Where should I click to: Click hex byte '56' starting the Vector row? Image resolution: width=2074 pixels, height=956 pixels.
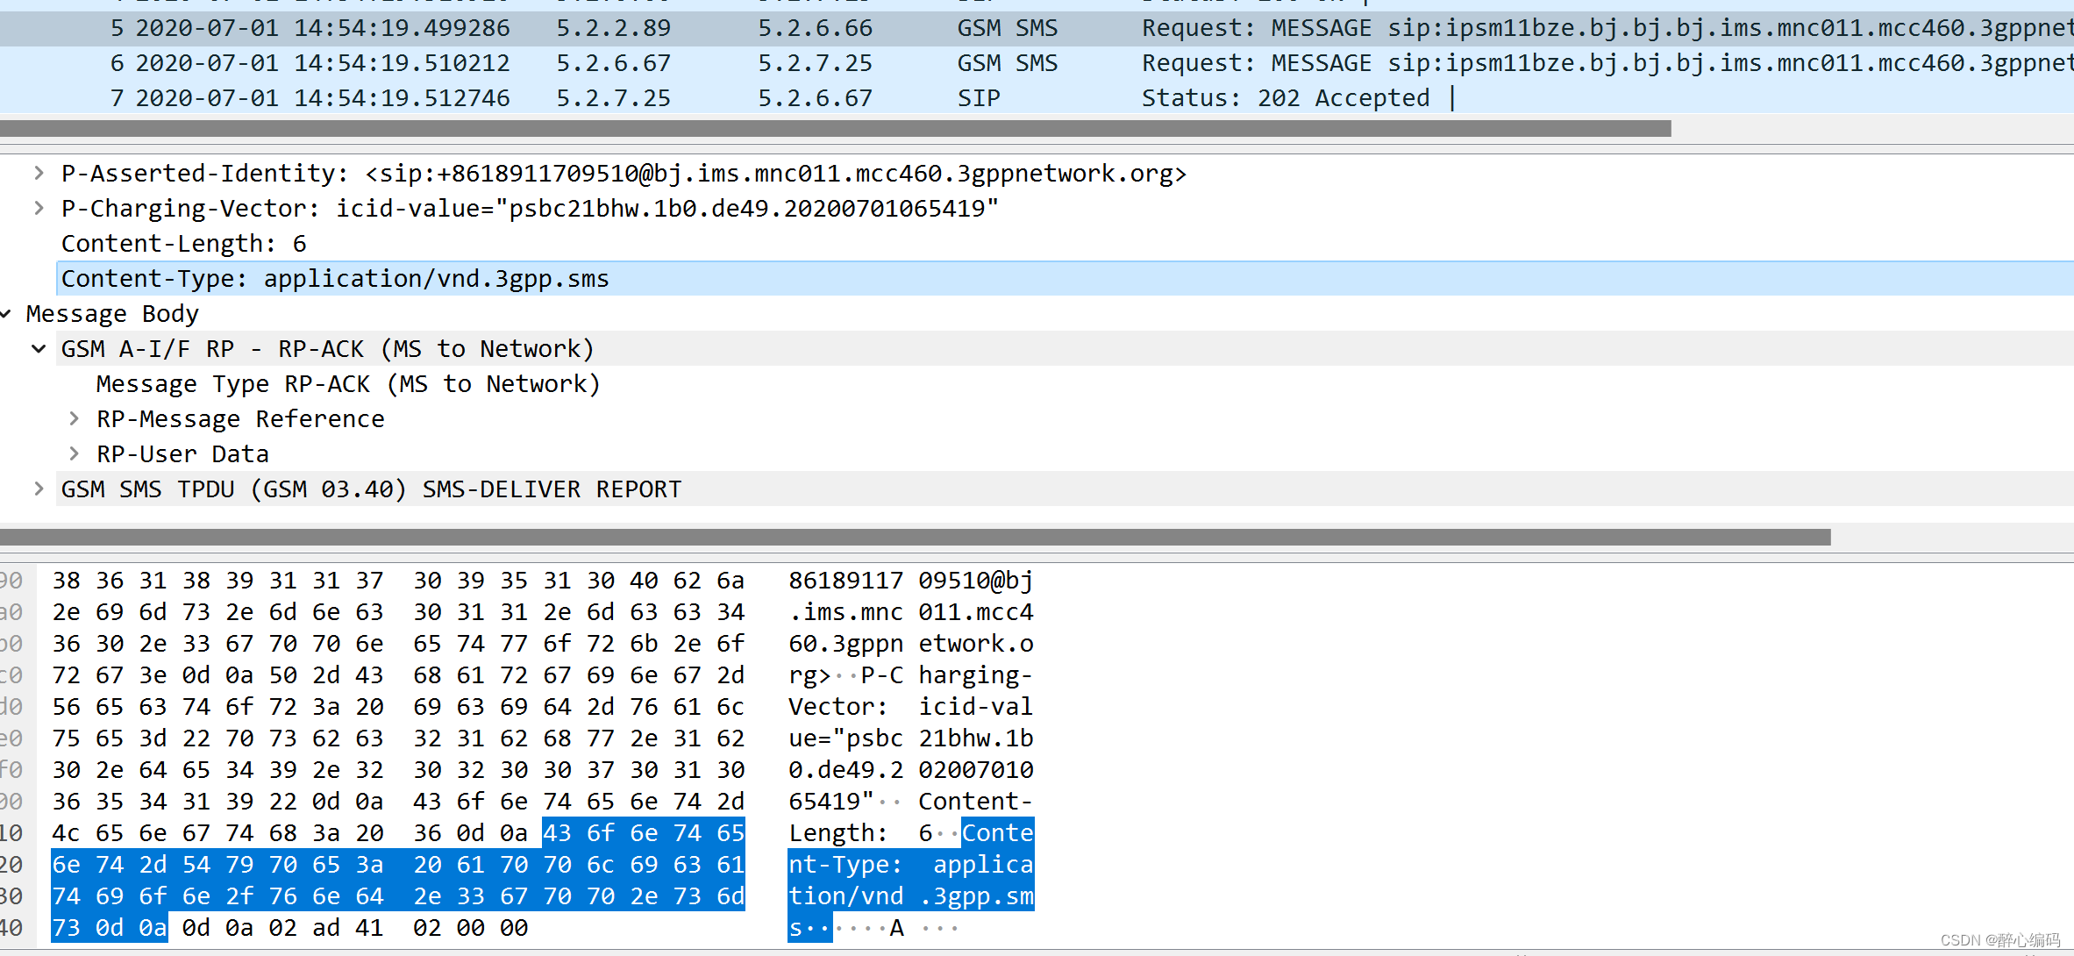pos(66,706)
